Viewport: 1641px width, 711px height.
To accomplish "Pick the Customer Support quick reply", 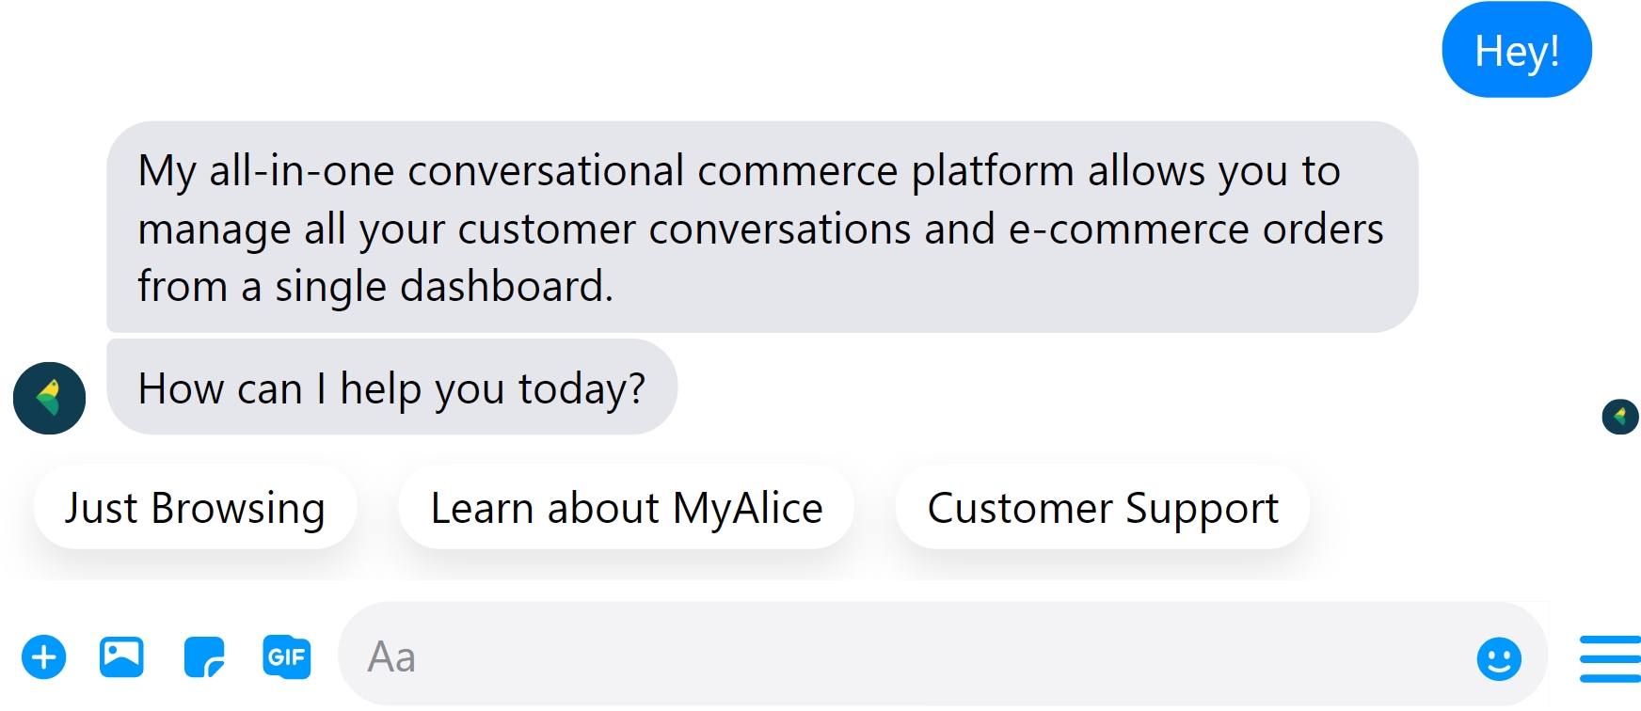I will tap(1102, 508).
